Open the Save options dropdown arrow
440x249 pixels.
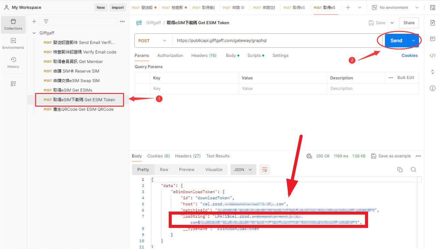(x=392, y=23)
